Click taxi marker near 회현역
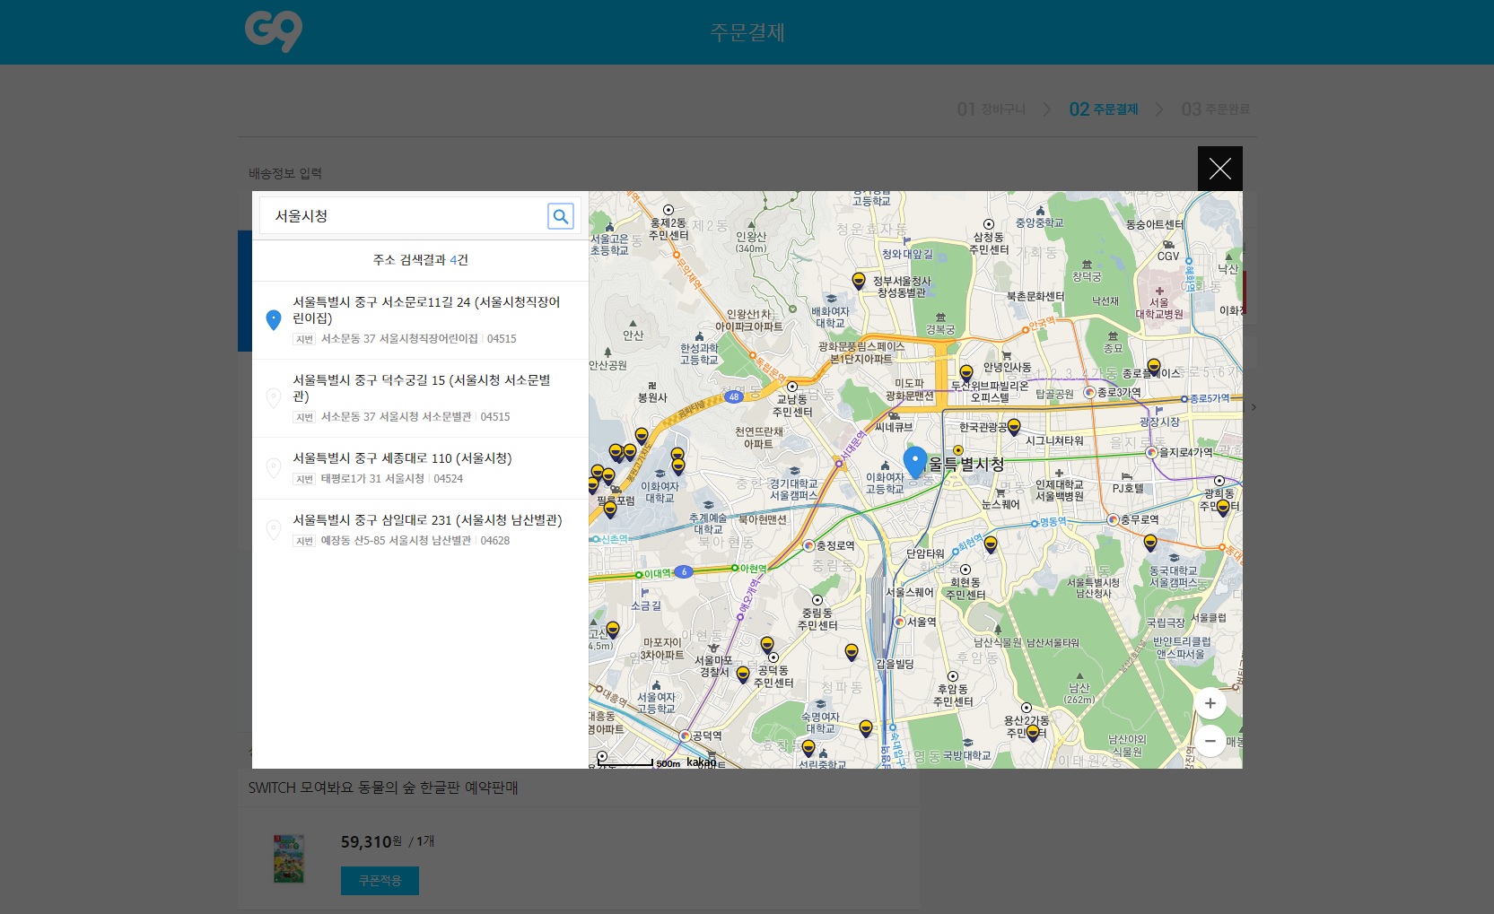The image size is (1494, 914). (x=991, y=544)
